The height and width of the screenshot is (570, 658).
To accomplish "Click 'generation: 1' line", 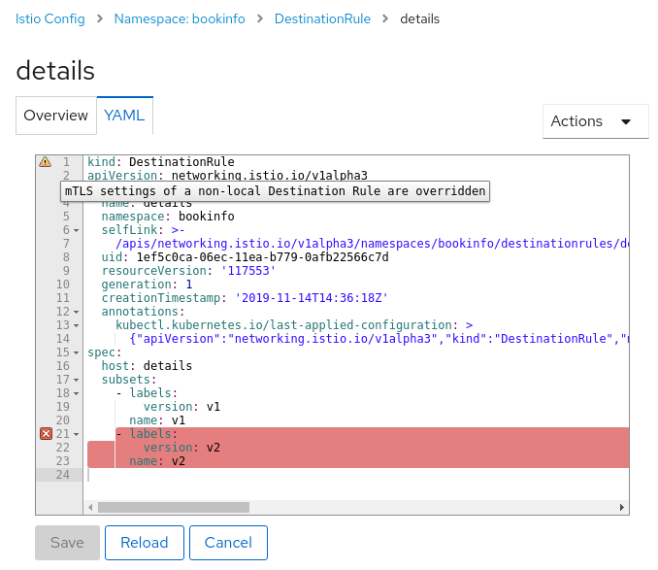I will point(147,285).
